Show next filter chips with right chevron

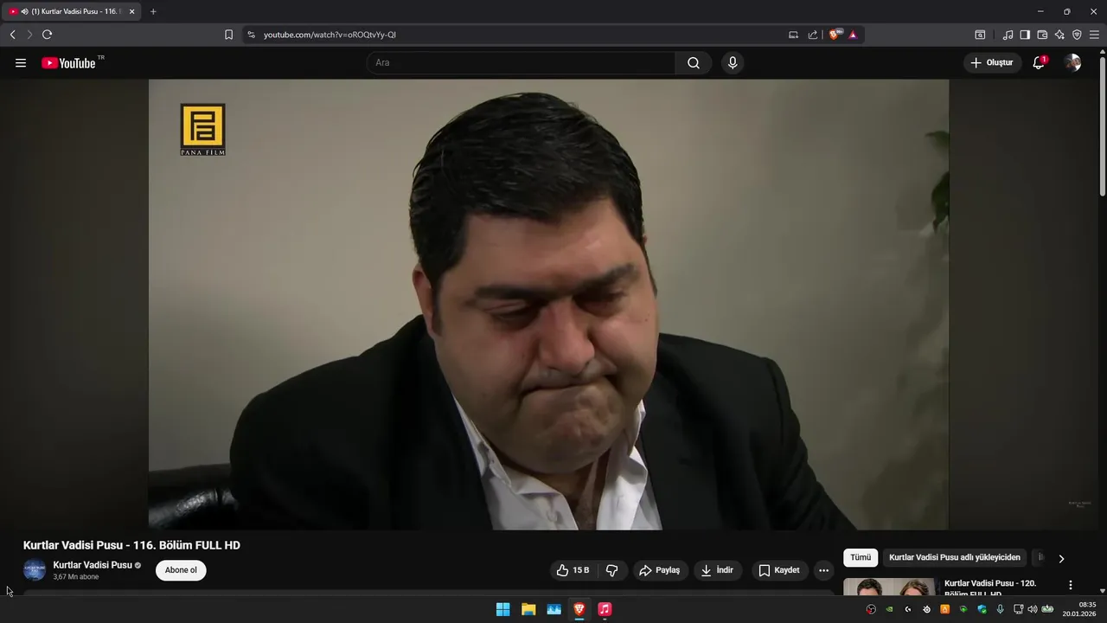pos(1061,559)
